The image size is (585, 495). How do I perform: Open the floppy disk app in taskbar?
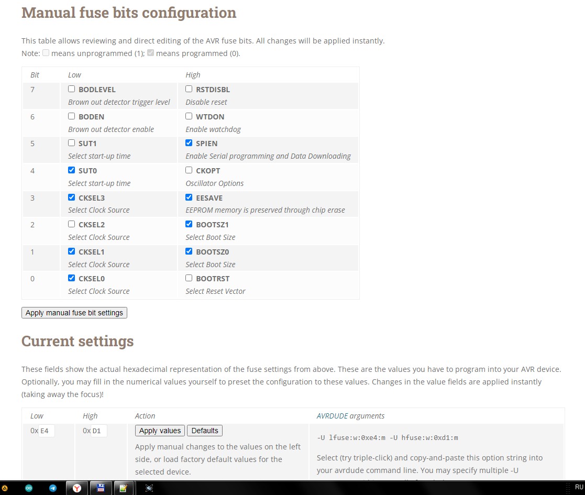[101, 488]
